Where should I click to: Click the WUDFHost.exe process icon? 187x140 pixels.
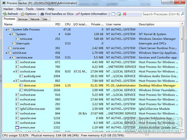pyautogui.click(x=21, y=90)
